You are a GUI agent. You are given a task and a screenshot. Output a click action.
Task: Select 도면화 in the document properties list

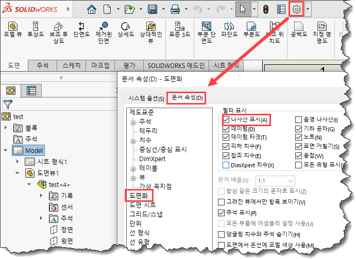pyautogui.click(x=139, y=196)
